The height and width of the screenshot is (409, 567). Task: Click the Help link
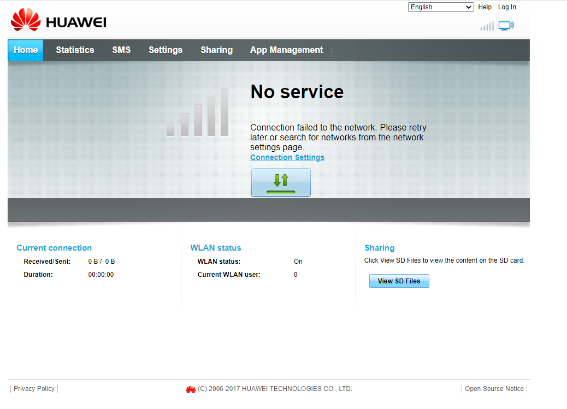coord(485,7)
